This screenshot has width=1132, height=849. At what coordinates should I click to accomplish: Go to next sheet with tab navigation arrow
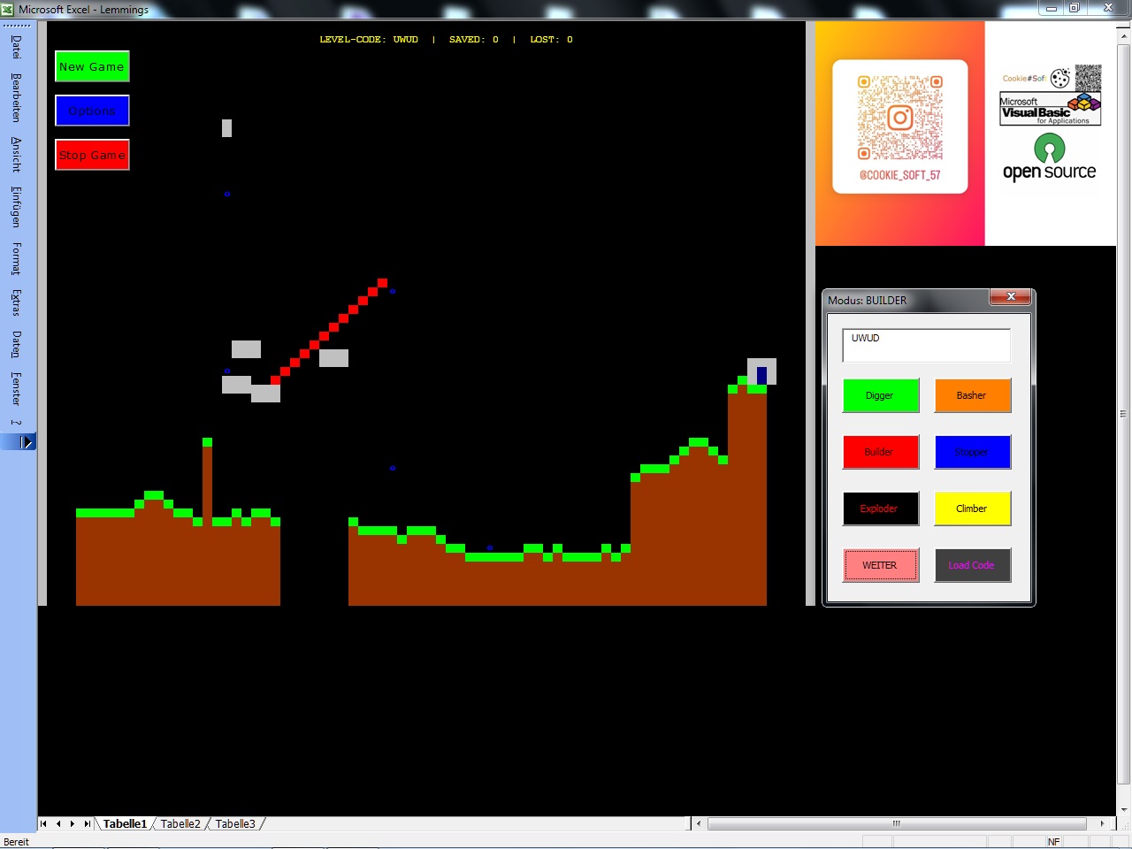point(73,823)
